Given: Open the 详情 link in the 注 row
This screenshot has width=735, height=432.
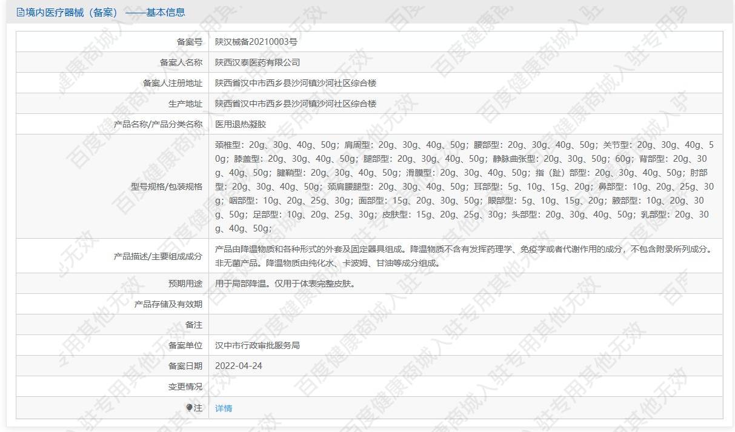Looking at the screenshot, I should tap(224, 408).
